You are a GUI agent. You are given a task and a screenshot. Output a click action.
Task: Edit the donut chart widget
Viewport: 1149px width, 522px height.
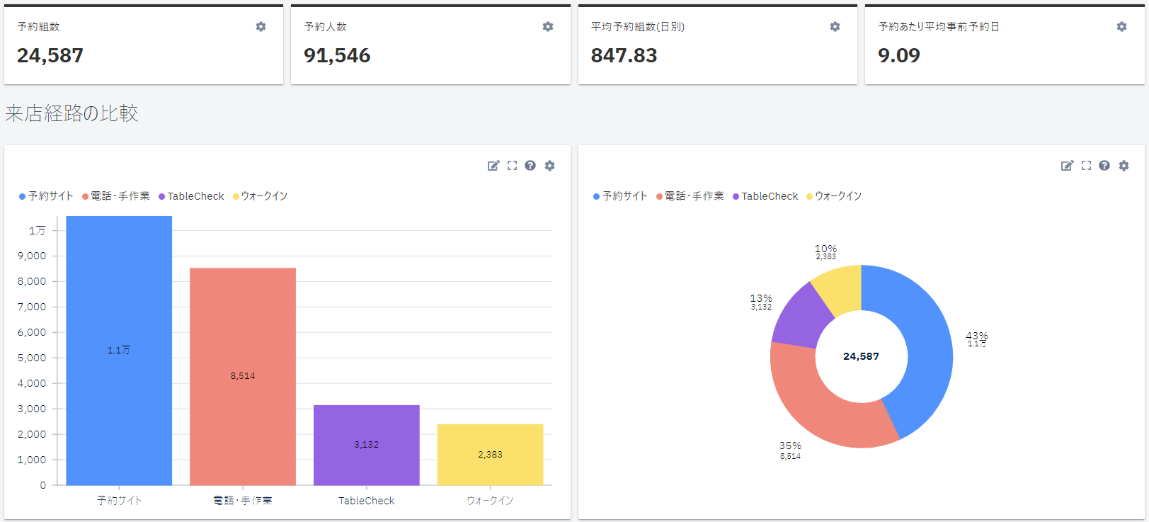[1067, 166]
